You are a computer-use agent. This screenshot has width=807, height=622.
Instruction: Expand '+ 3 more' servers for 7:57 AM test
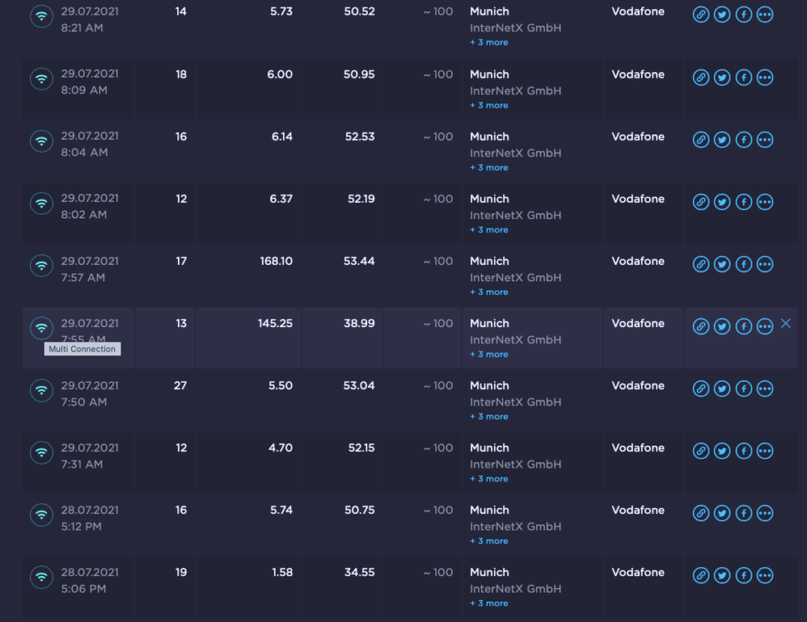[489, 292]
